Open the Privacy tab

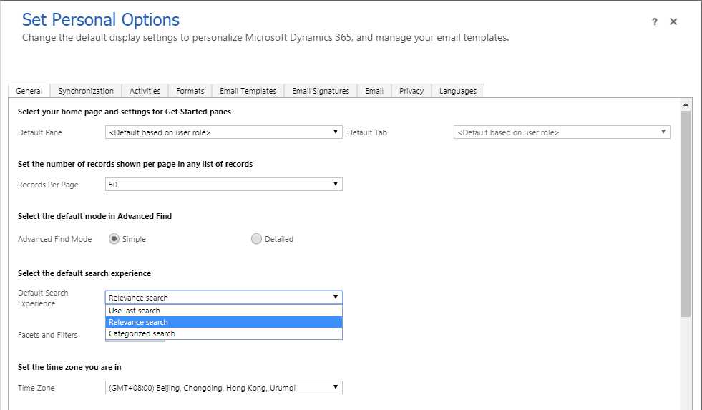click(411, 91)
